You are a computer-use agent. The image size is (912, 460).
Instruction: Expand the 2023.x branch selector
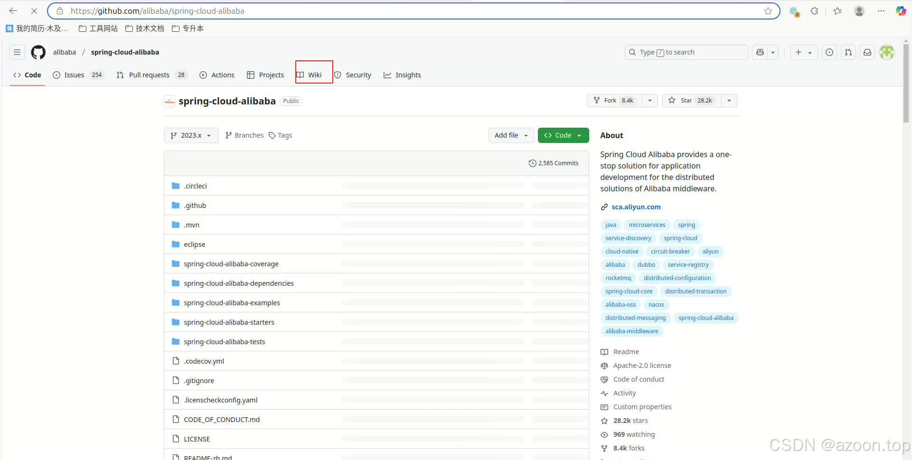coord(191,135)
